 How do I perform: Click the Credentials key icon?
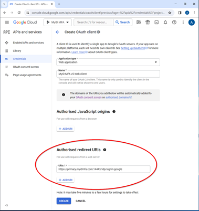click(x=7, y=59)
